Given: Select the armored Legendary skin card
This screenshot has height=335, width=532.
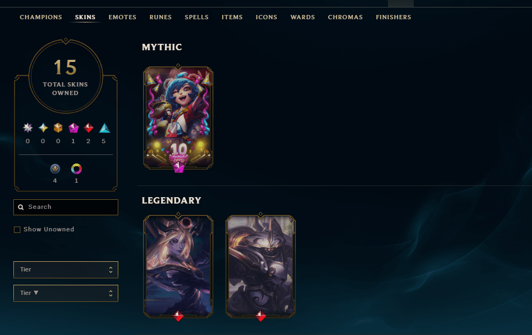Looking at the screenshot, I should click(261, 267).
